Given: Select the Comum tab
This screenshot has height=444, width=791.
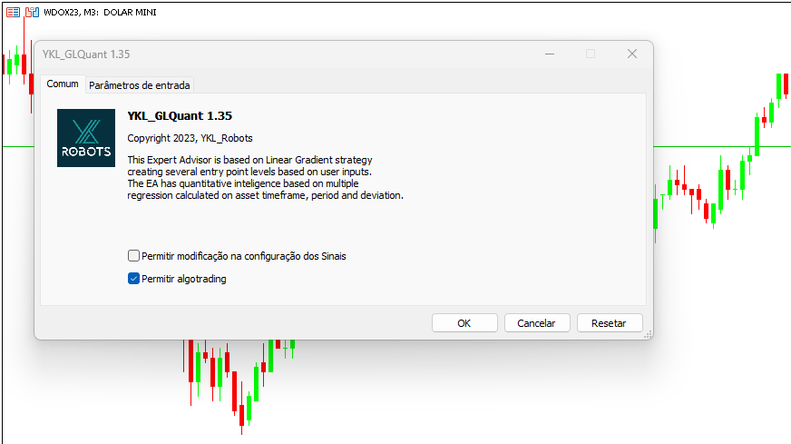Looking at the screenshot, I should [63, 84].
